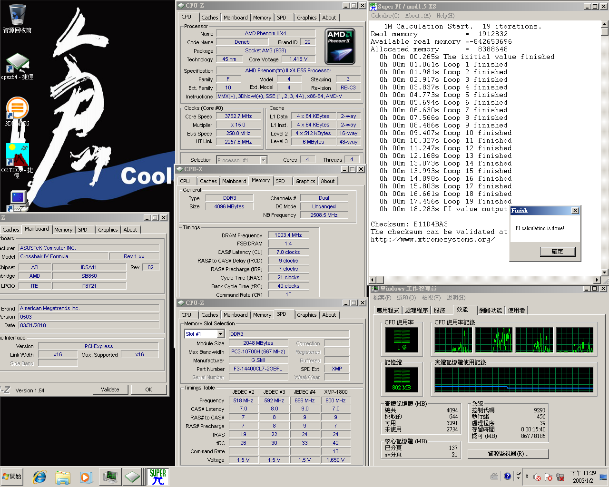This screenshot has width=609, height=487.
Task: Open the volume icon in system tray
Action: pyautogui.click(x=537, y=477)
